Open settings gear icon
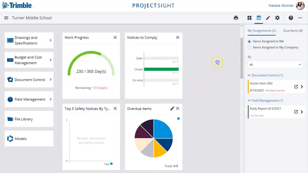 point(277,18)
